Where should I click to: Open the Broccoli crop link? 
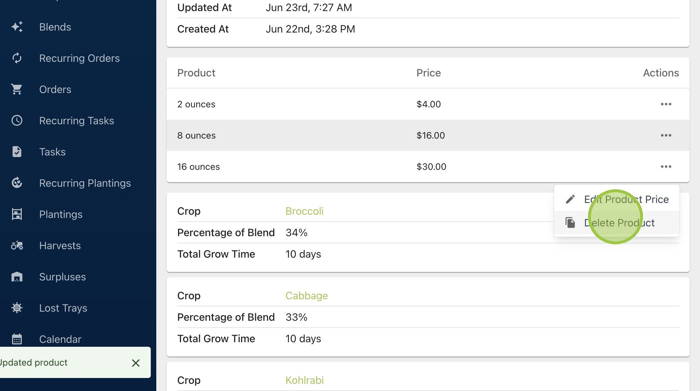304,211
